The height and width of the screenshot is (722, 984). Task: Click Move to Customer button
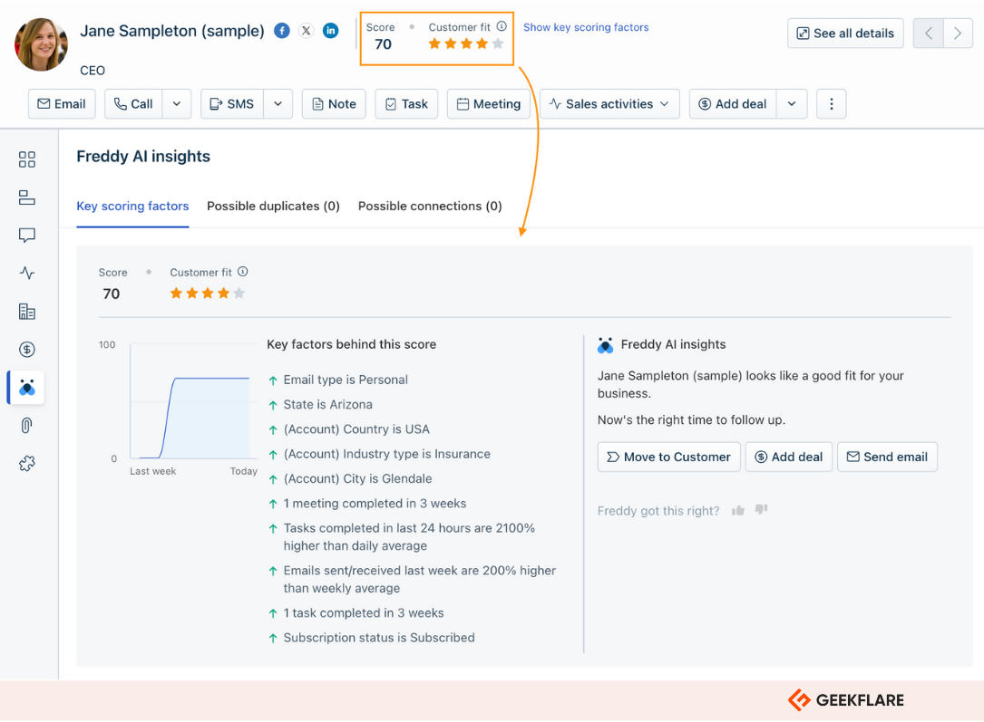(x=669, y=457)
